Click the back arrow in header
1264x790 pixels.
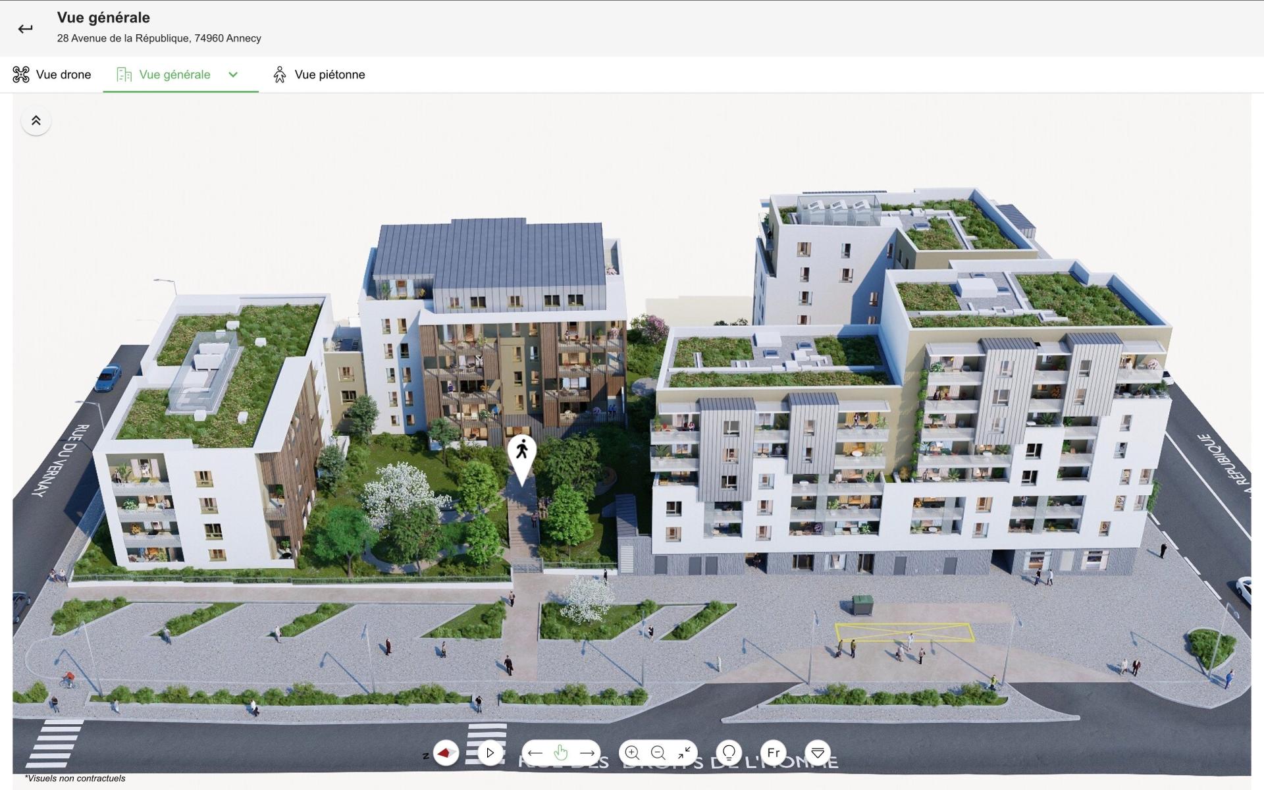[25, 28]
